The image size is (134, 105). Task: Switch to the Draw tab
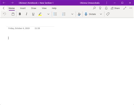[x=34, y=8]
